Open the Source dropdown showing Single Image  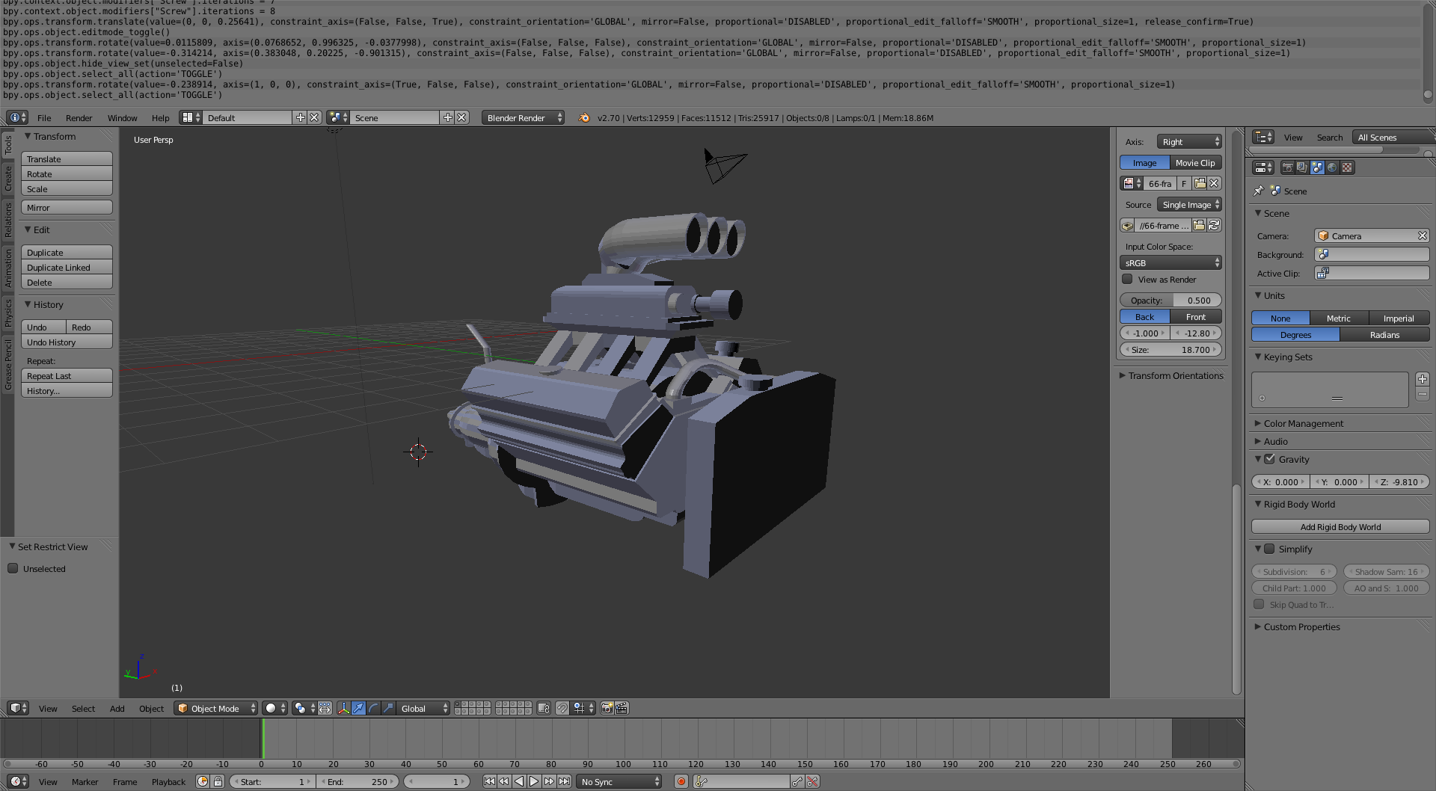coord(1189,204)
